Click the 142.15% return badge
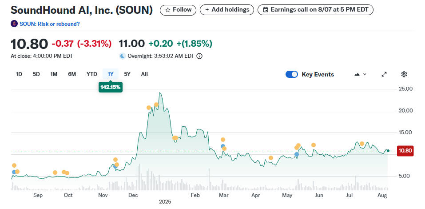The width and height of the screenshot is (425, 209). coord(111,88)
